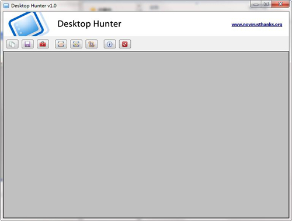Screen dimensions: 292x221
Task: Click the gray screenshot preview area
Action: [x=146, y=134]
